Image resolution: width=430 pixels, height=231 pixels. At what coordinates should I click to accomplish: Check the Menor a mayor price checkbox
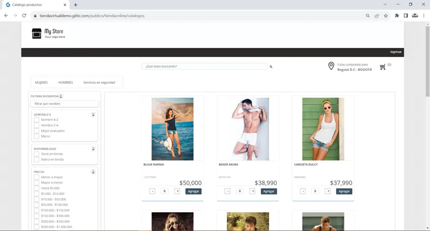(37, 177)
